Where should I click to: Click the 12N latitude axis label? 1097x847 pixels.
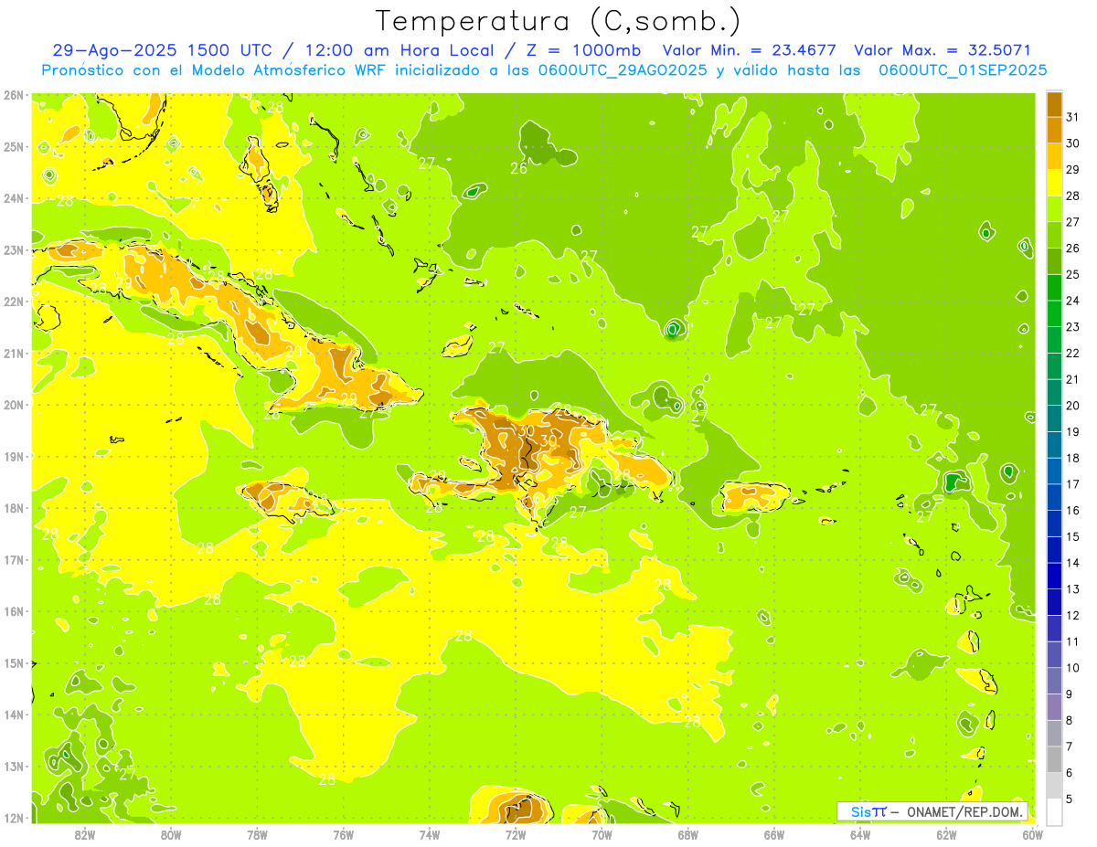pos(14,818)
